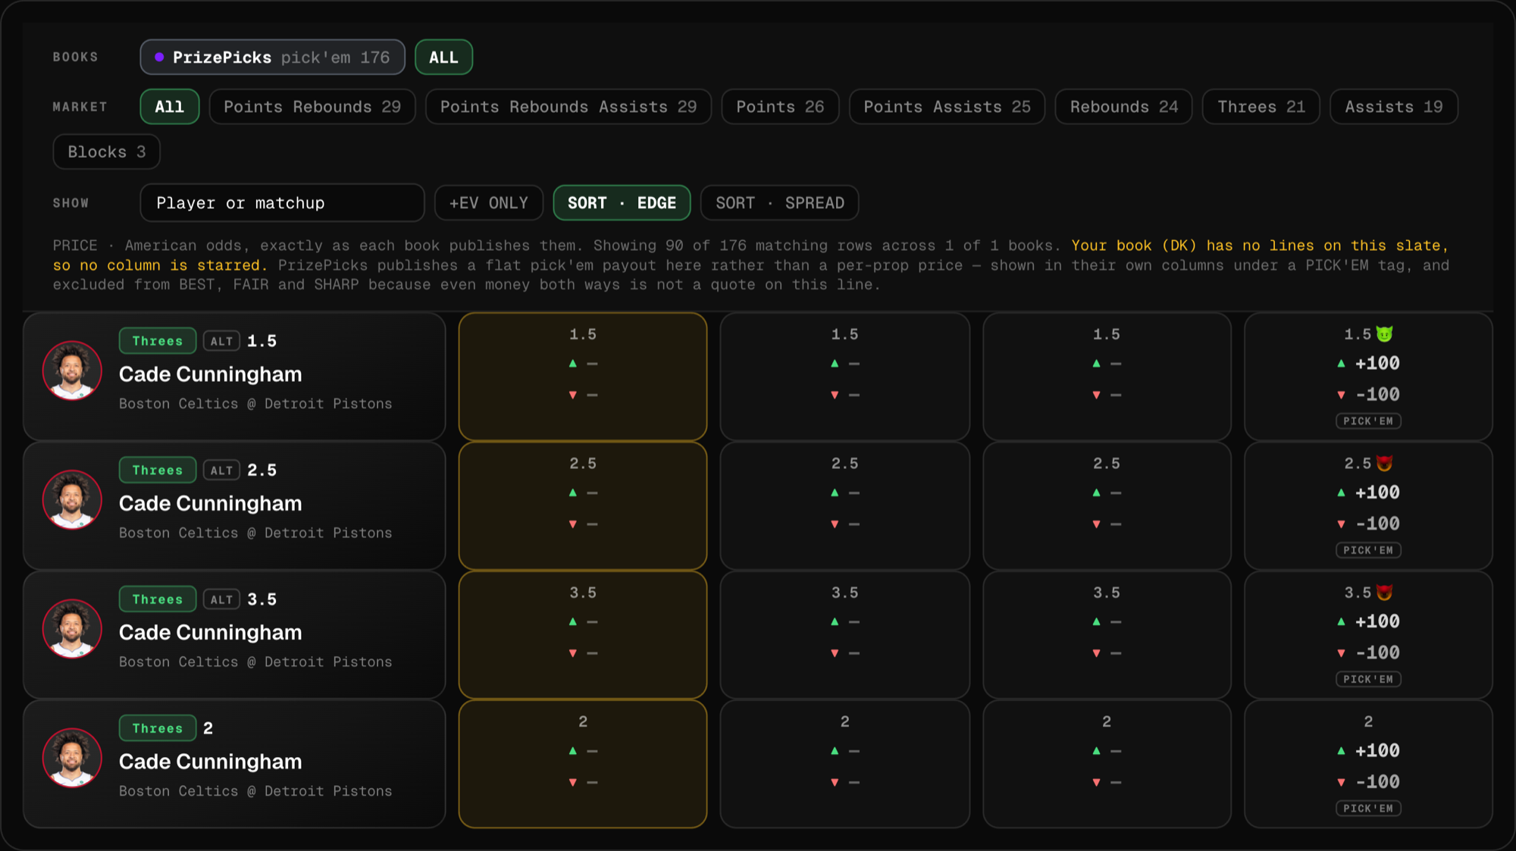Enable the +EV ONLY filter
Viewport: 1516px width, 851px height.
coord(489,203)
